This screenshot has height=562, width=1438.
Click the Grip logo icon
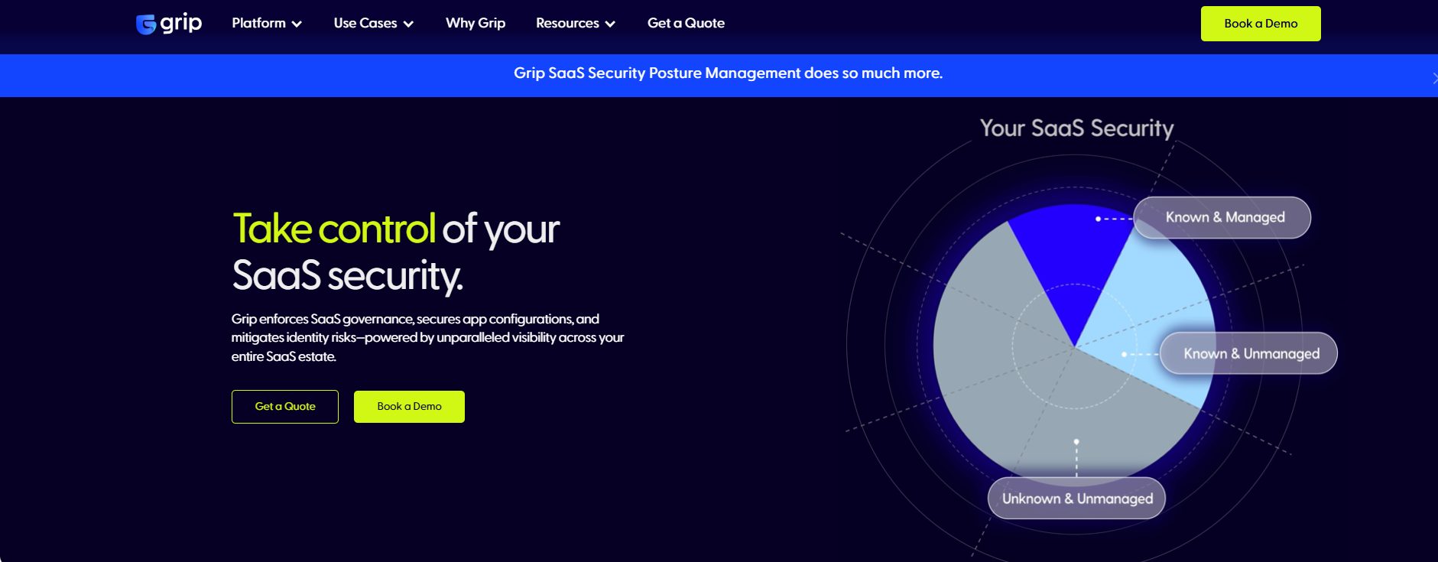click(146, 24)
